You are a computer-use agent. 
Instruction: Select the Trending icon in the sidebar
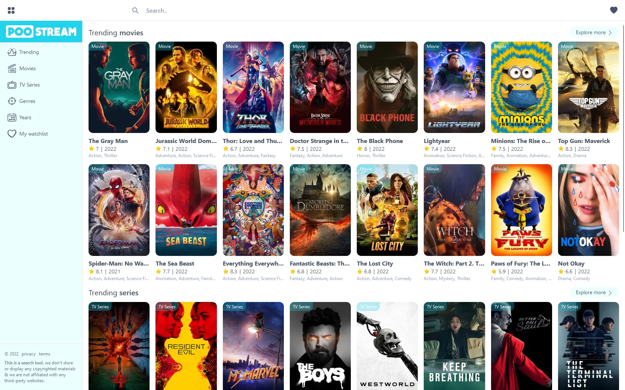pos(11,52)
